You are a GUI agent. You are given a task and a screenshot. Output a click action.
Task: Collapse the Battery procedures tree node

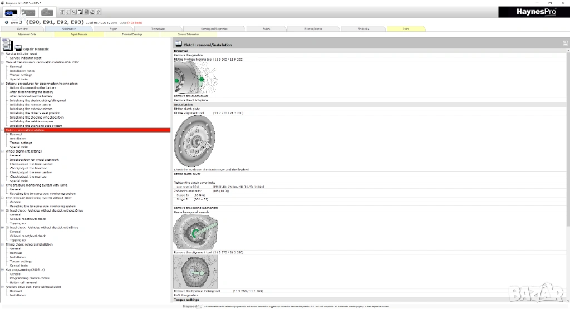coord(2,84)
